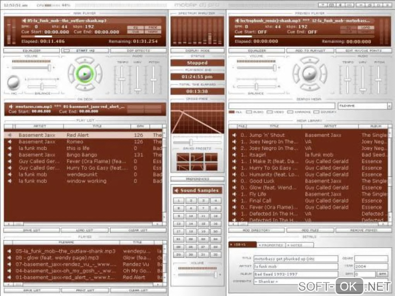Trigger sound sample button 10
This screenshot has width=395, height=296.
pyautogui.click(x=191, y=216)
